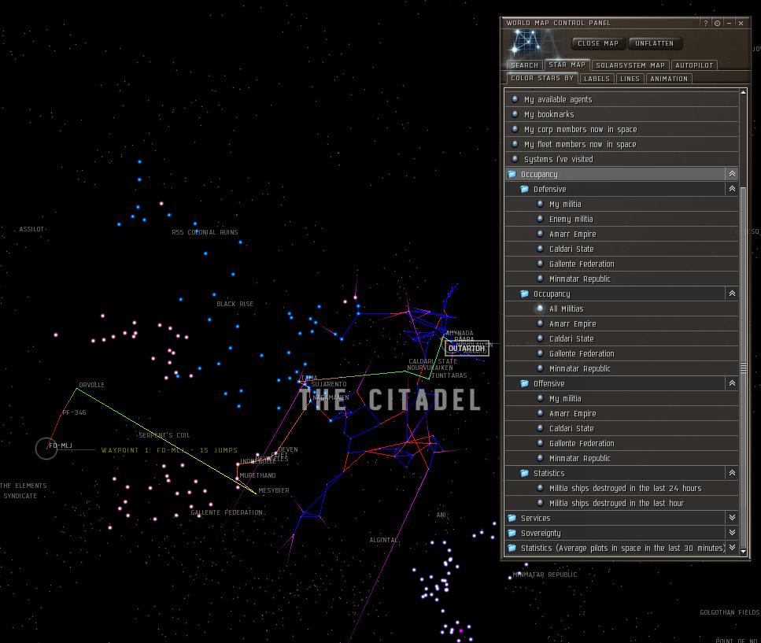This screenshot has width=761, height=643.
Task: Click the Statistics subfolder icon
Action: point(524,473)
